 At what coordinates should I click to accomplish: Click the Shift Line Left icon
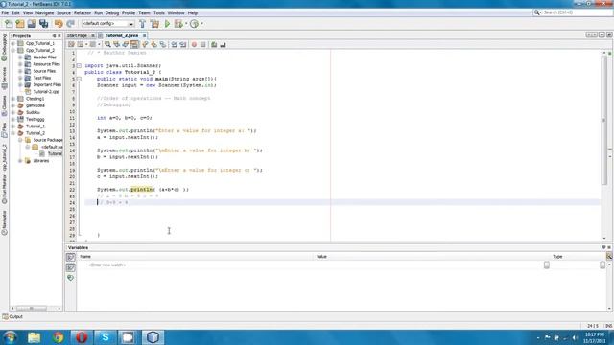coord(175,45)
